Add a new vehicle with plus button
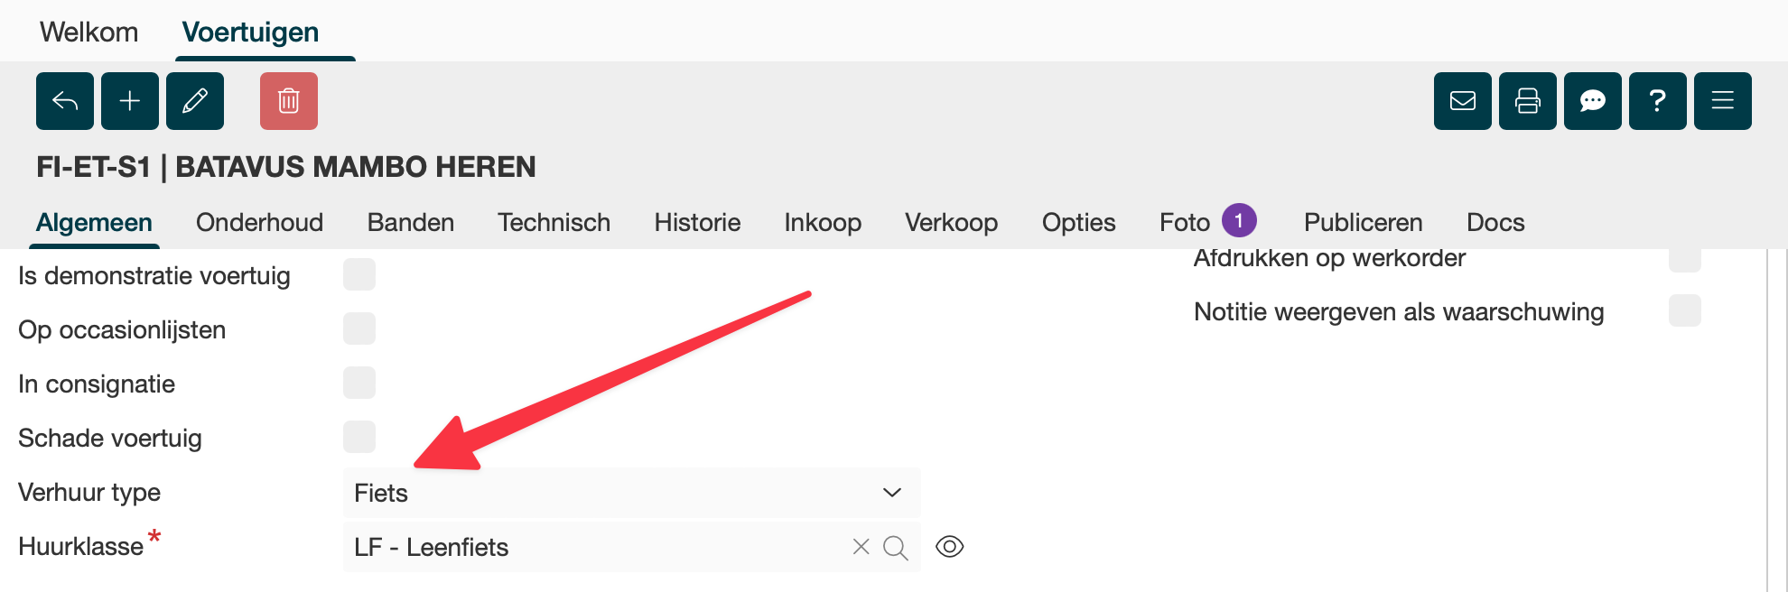 [130, 101]
